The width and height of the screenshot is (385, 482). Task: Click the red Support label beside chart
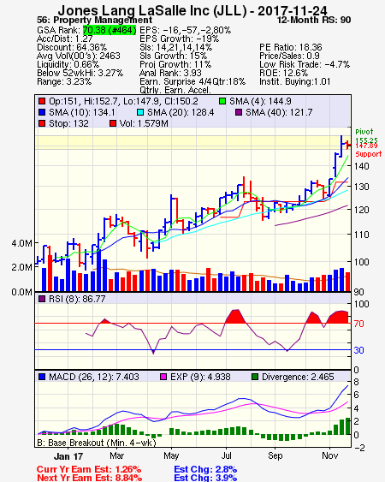pyautogui.click(x=369, y=154)
